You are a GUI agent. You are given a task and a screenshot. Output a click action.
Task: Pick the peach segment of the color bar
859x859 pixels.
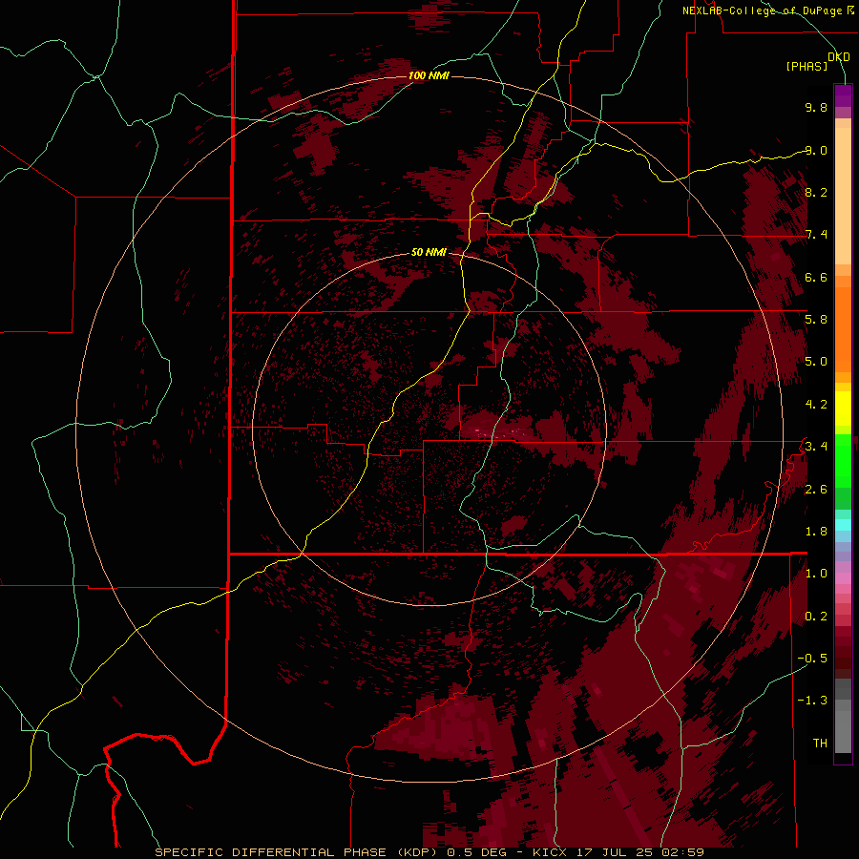click(x=843, y=196)
